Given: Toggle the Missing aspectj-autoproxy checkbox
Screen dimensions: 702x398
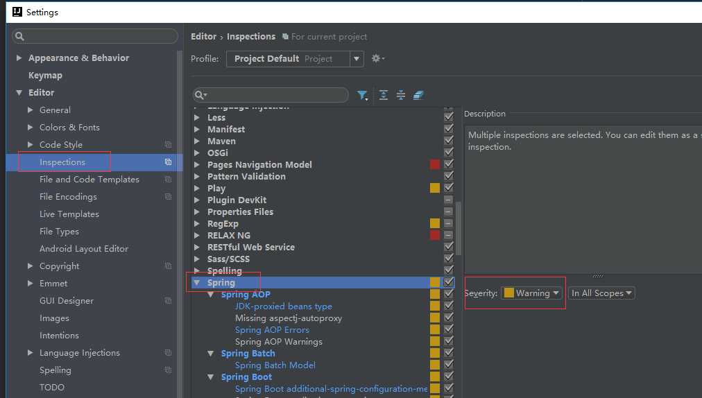Looking at the screenshot, I should pos(449,318).
